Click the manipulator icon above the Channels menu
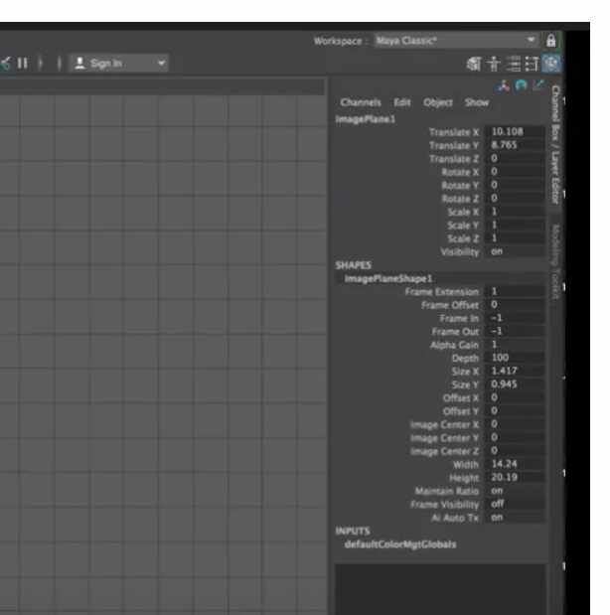610x615 pixels. (x=503, y=85)
